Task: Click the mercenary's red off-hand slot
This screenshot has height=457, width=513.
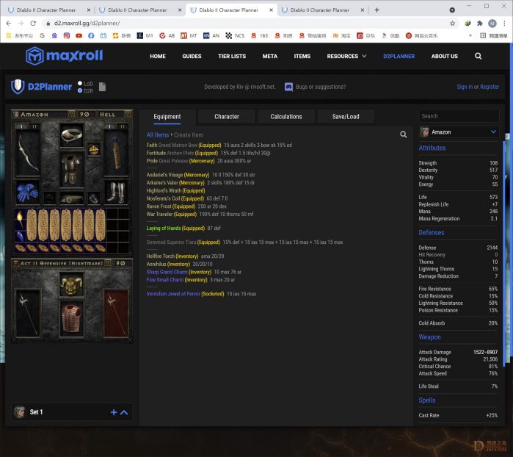Action: tap(116, 313)
